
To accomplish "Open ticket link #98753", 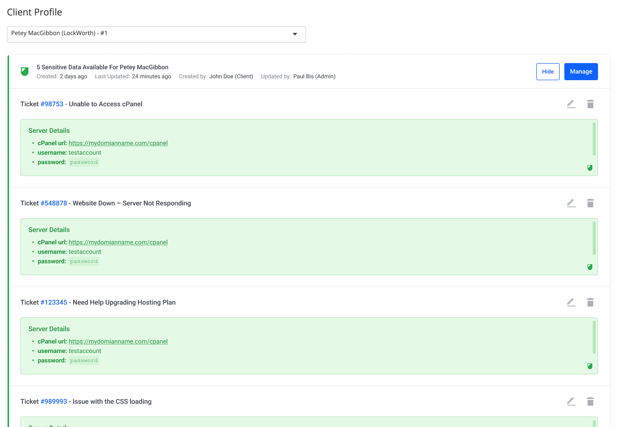I will (x=52, y=104).
